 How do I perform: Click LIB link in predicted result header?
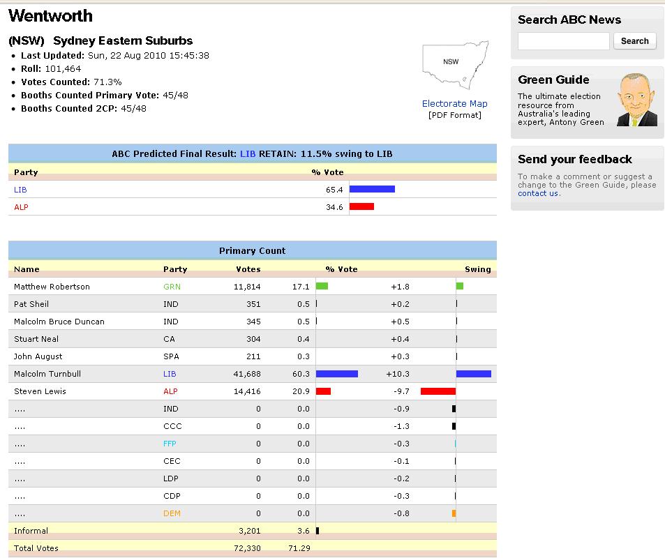248,153
